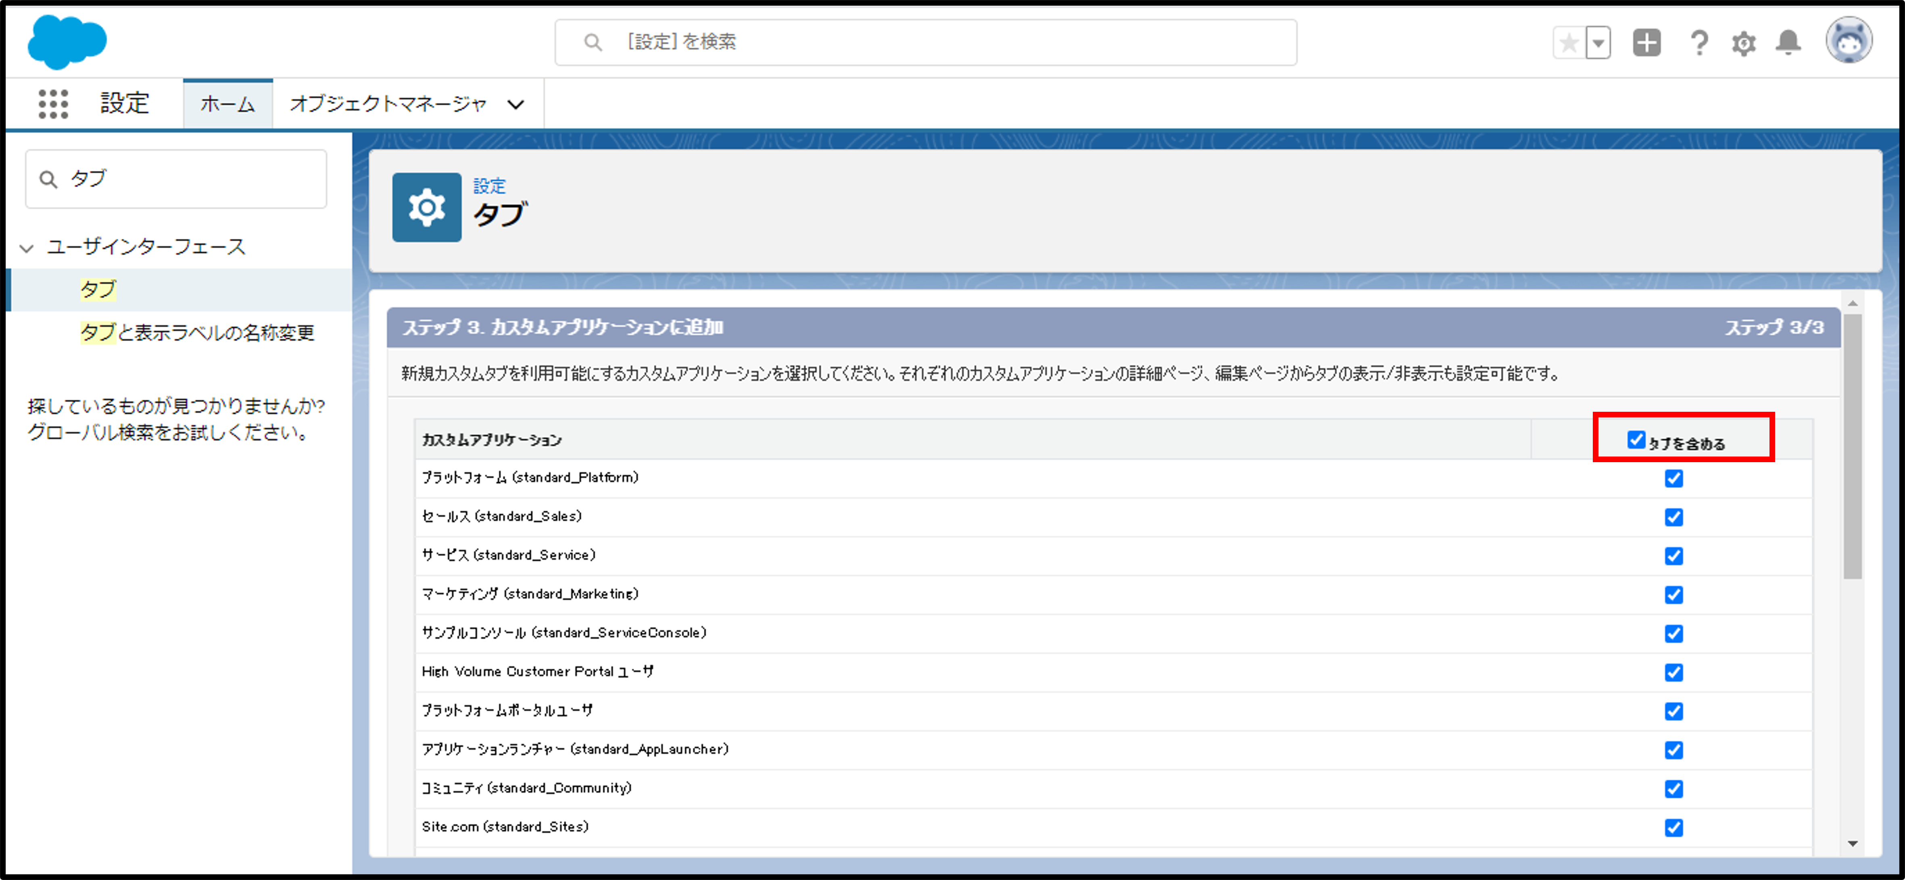The image size is (1905, 880).
Task: Click the 設定 breadcrumb link above タブ
Action: point(489,186)
